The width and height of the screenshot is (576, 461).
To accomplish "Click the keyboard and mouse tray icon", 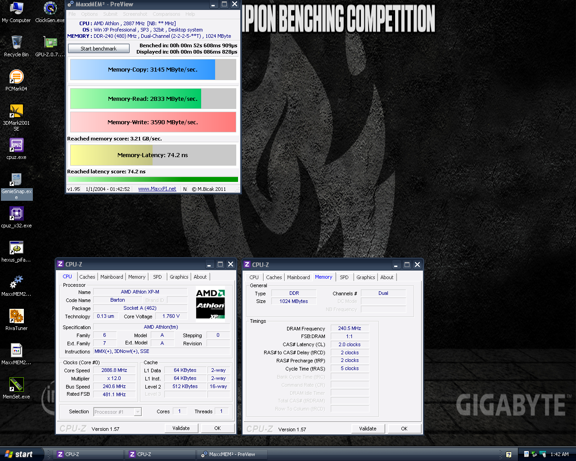I will point(543,454).
